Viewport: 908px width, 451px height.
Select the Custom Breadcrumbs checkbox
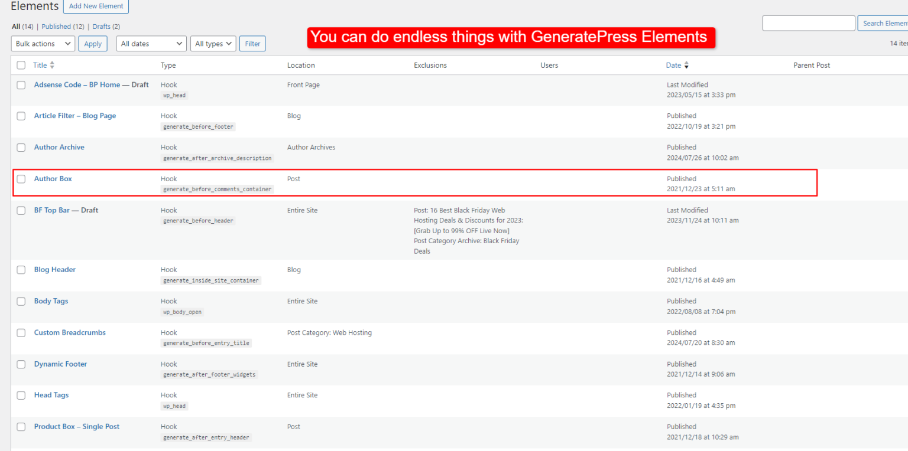[x=21, y=333]
